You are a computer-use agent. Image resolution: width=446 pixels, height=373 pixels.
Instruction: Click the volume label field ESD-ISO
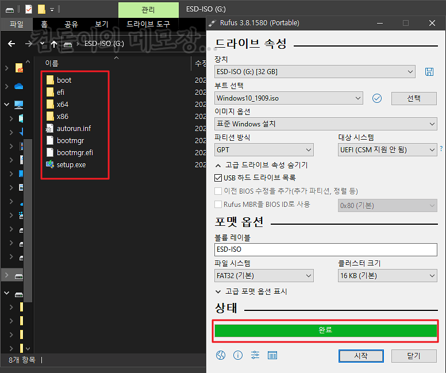325,249
